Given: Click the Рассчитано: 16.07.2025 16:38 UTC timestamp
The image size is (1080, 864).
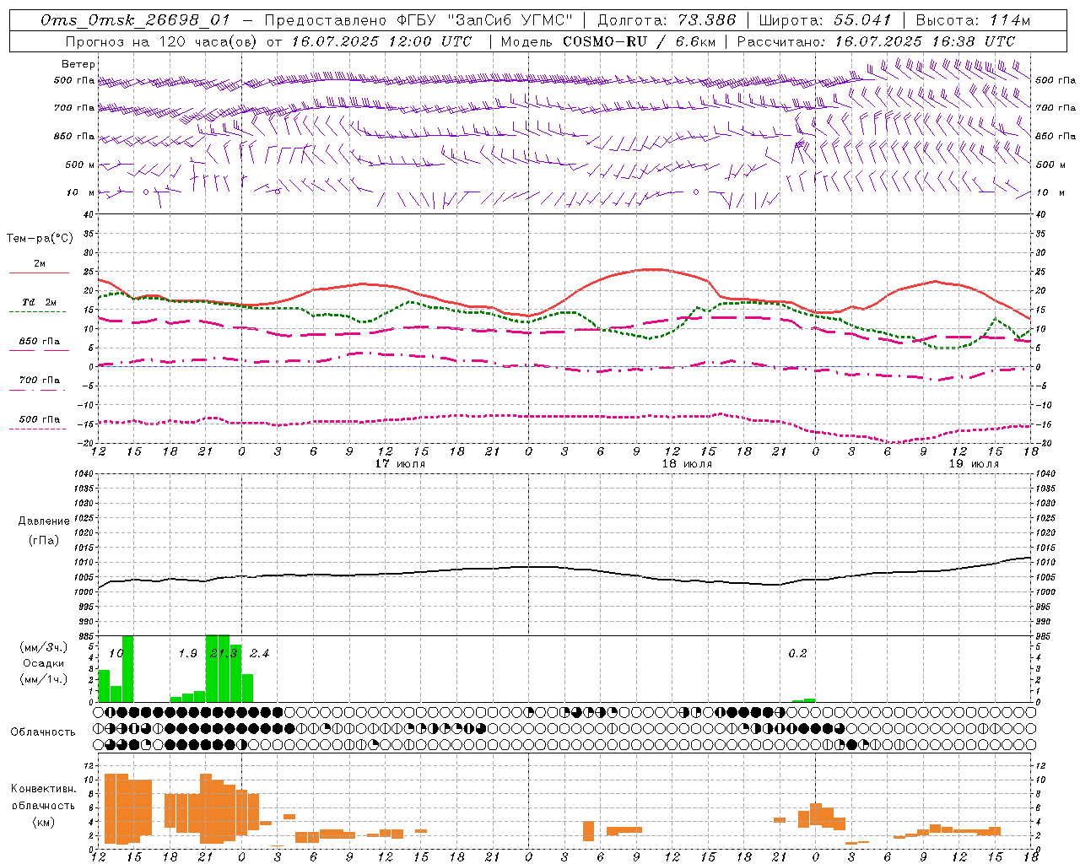Looking at the screenshot, I should pyautogui.click(x=876, y=41).
